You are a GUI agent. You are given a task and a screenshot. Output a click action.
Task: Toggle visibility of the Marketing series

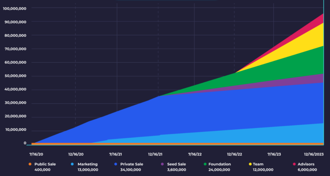tap(88, 164)
